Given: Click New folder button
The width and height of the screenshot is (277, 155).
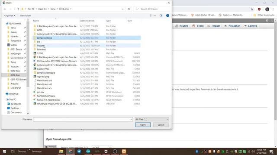Looking at the screenshot, I should coord(26,15).
